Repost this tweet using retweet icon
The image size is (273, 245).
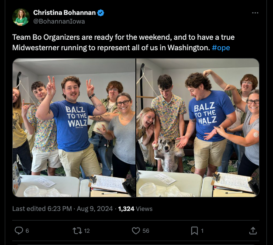coord(77,231)
